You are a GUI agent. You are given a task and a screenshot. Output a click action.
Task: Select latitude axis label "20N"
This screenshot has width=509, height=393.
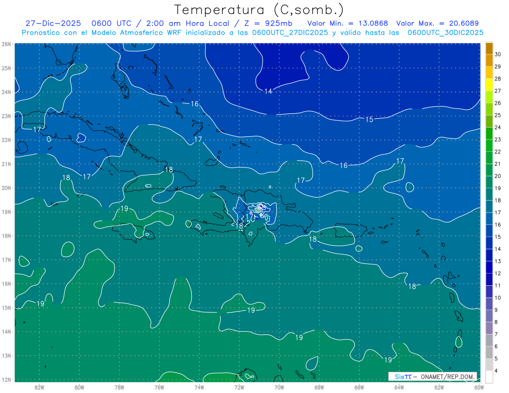tap(6, 188)
